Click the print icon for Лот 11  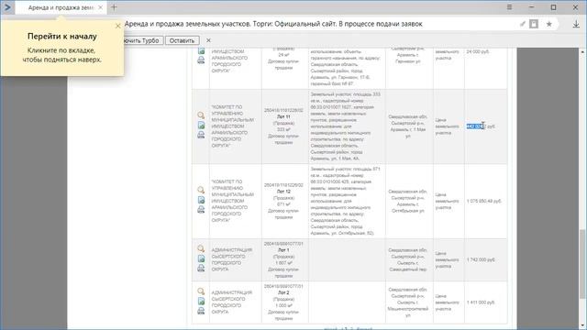(201, 135)
